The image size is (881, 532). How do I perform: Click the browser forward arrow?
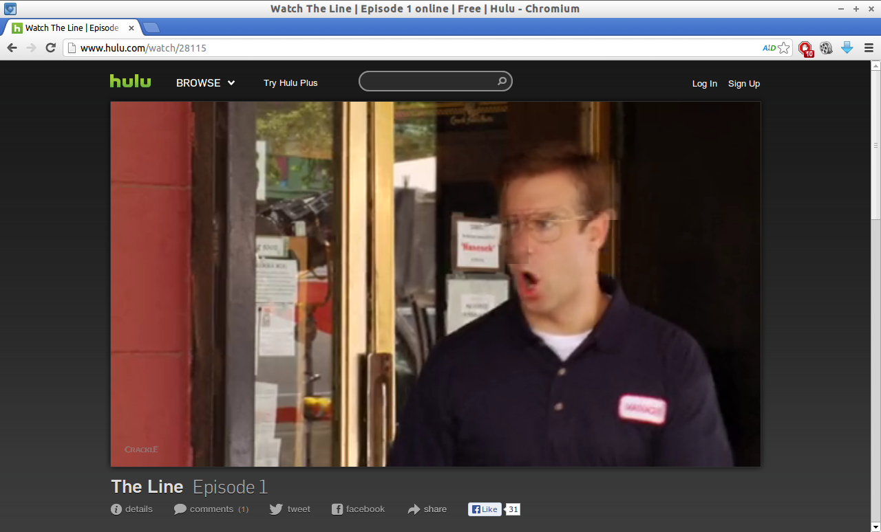tap(31, 47)
